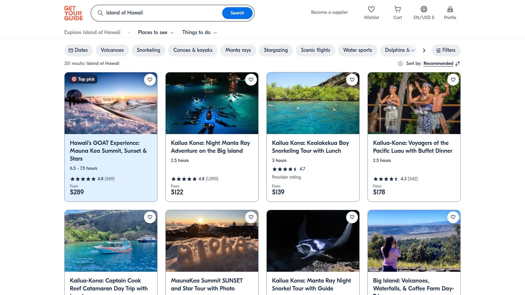Select the Snorkeling category chip
This screenshot has height=295, width=525.
click(x=148, y=50)
